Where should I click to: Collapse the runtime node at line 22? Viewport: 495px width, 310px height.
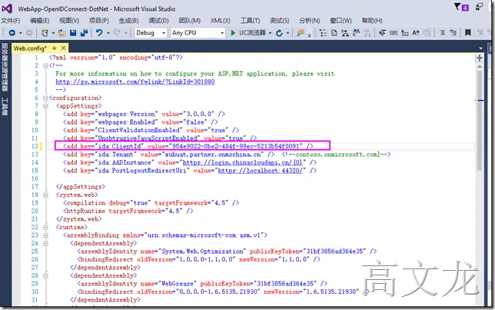coord(45,227)
